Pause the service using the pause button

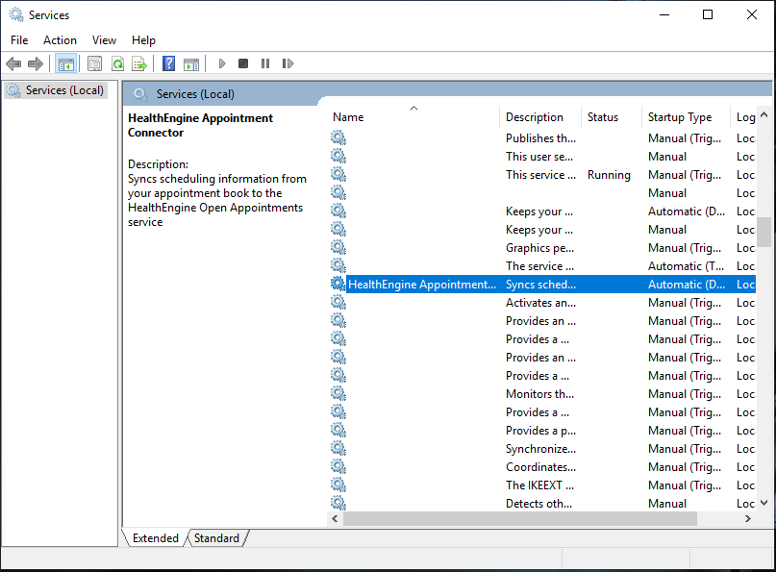(x=265, y=64)
